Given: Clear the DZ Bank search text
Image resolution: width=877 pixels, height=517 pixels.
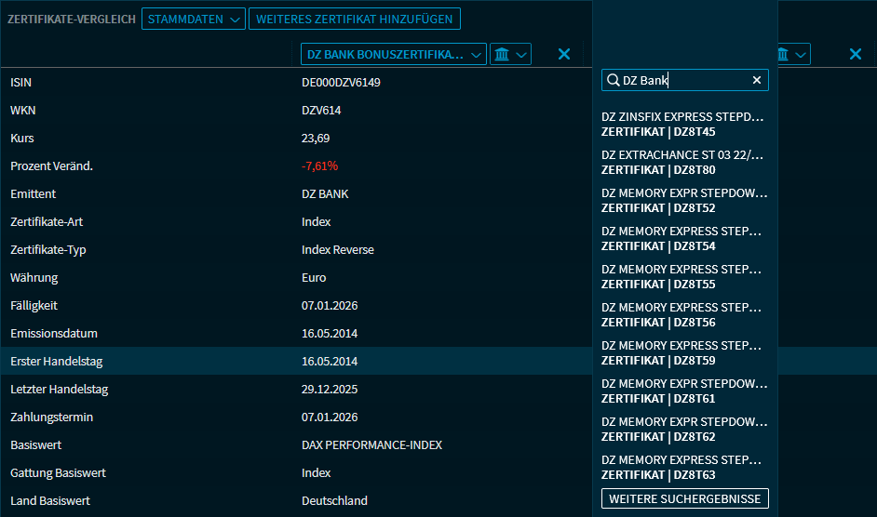Looking at the screenshot, I should click(x=757, y=81).
